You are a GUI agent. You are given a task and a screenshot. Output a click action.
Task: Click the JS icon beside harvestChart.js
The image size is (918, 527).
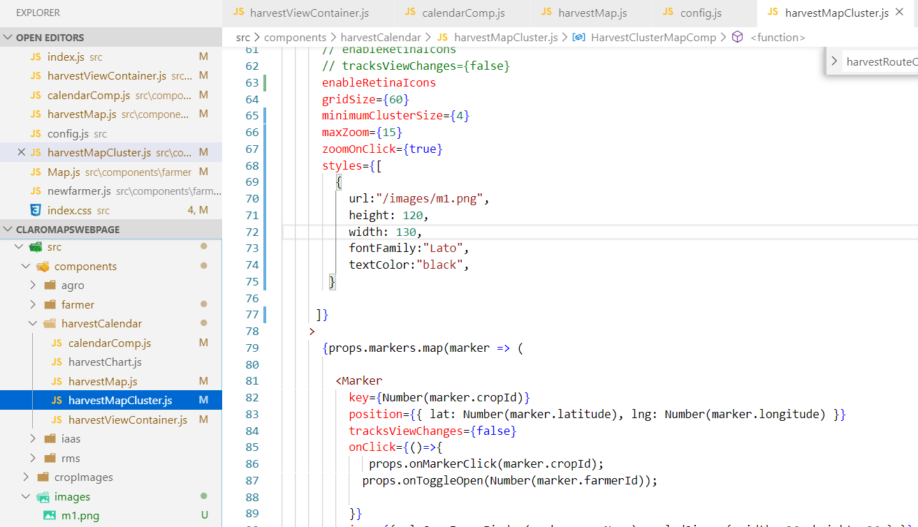click(57, 362)
